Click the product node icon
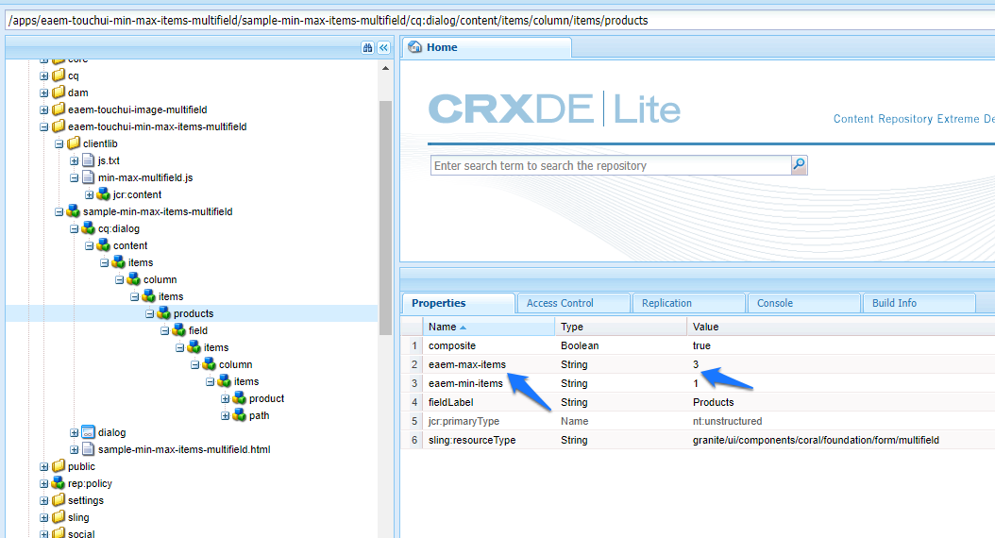The height and width of the screenshot is (538, 995). 240,398
